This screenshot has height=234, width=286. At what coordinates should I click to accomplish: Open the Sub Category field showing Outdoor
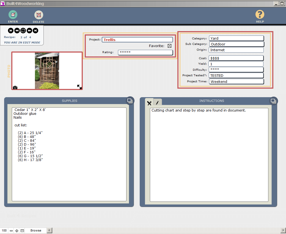click(236, 44)
